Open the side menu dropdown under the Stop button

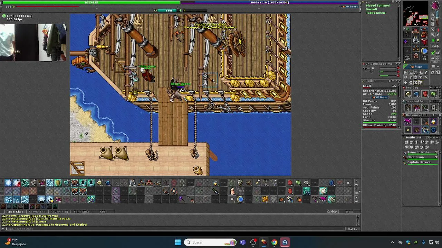click(x=435, y=66)
